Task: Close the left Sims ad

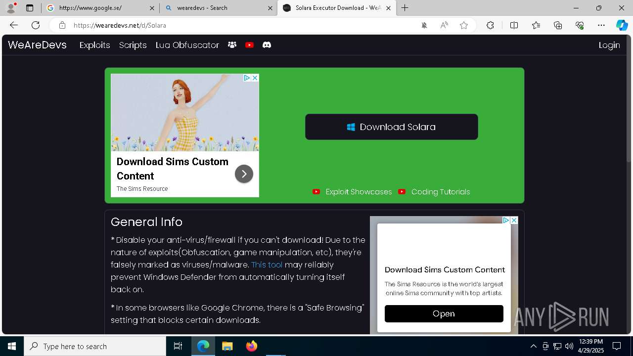Action: pos(255,78)
